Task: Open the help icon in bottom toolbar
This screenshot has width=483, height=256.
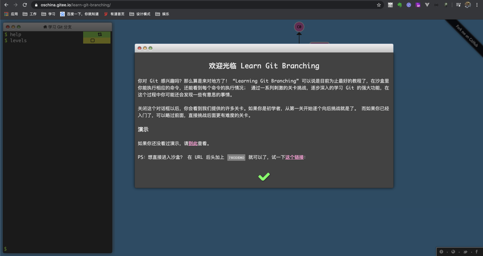Action: point(441,252)
